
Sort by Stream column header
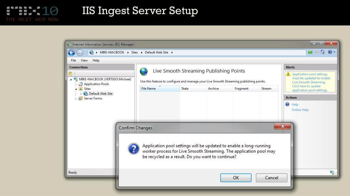[x=269, y=88]
